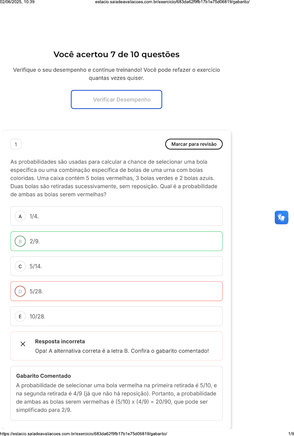Click Marcar para revisão button
Screen dimensions: 294x436
click(194, 144)
